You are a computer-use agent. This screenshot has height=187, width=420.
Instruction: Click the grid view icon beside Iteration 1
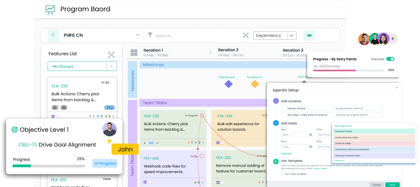134,53
